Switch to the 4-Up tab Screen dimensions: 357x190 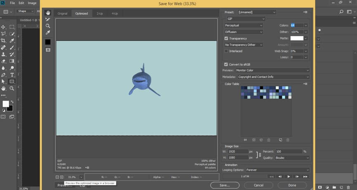(115, 14)
